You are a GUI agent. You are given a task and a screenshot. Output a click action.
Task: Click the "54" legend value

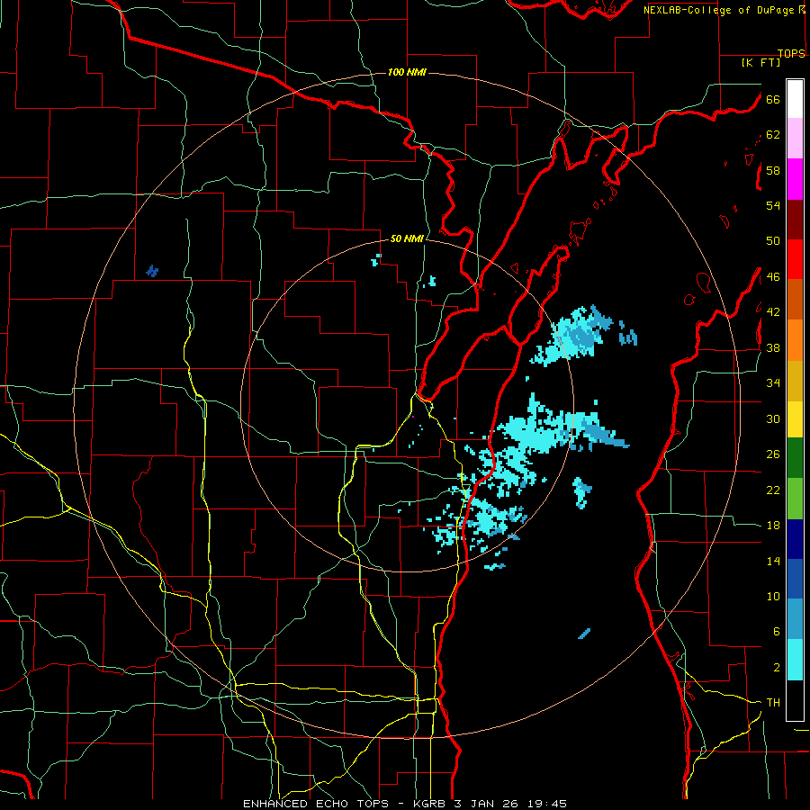click(773, 205)
